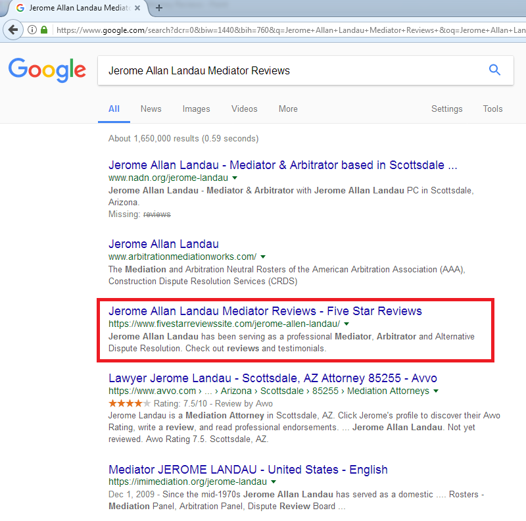526x521 pixels.
Task: Click the imimediation.org/jerome-landau URL text
Action: click(187, 482)
